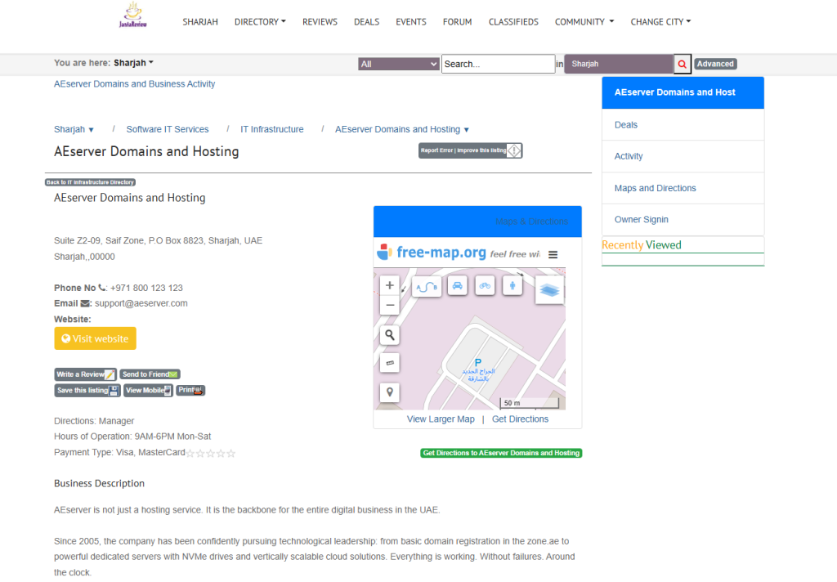Click Software IT Services breadcrumb

pyautogui.click(x=168, y=129)
